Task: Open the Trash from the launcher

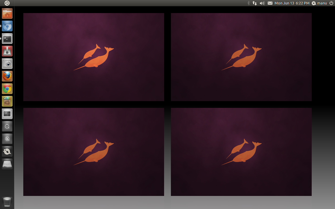Action: point(7,202)
